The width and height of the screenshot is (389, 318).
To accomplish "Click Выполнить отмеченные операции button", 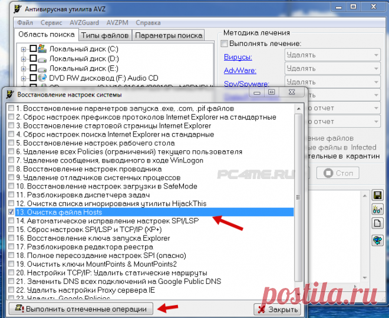I will [81, 309].
